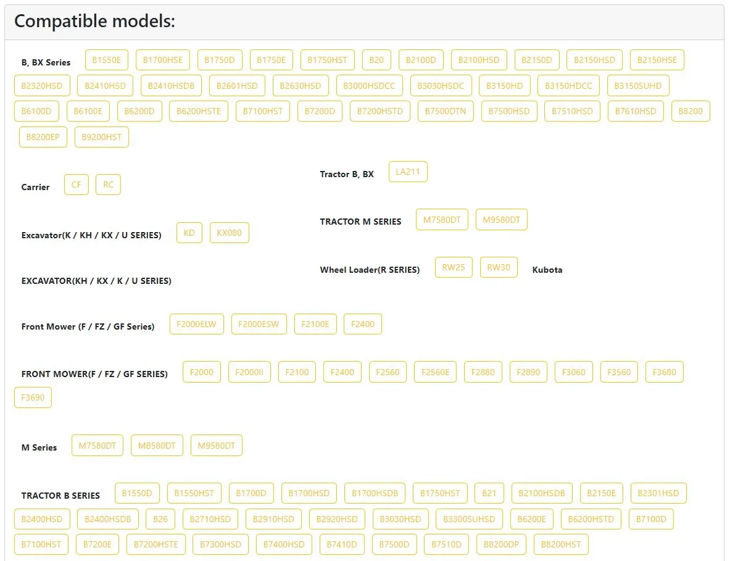
Task: Click the B9200HST model tag
Action: tap(101, 137)
